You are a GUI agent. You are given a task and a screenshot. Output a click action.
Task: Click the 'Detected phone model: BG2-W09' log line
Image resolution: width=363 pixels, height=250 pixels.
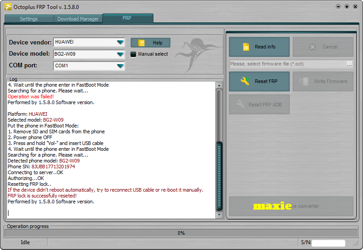(x=44, y=161)
